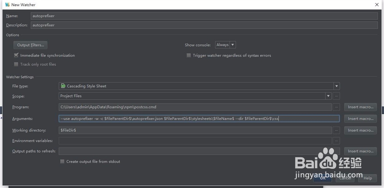Expand the Scope dropdown arrow
Viewport: 384px width, 188px height.
point(328,96)
